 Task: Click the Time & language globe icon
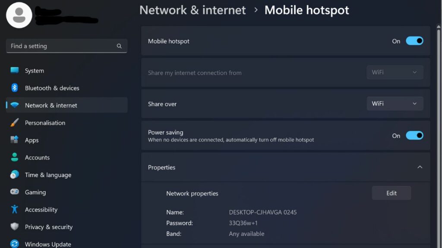click(x=15, y=175)
